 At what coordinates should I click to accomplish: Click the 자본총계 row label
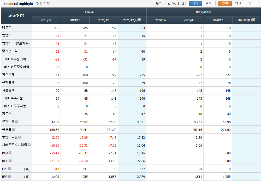coord(8,90)
